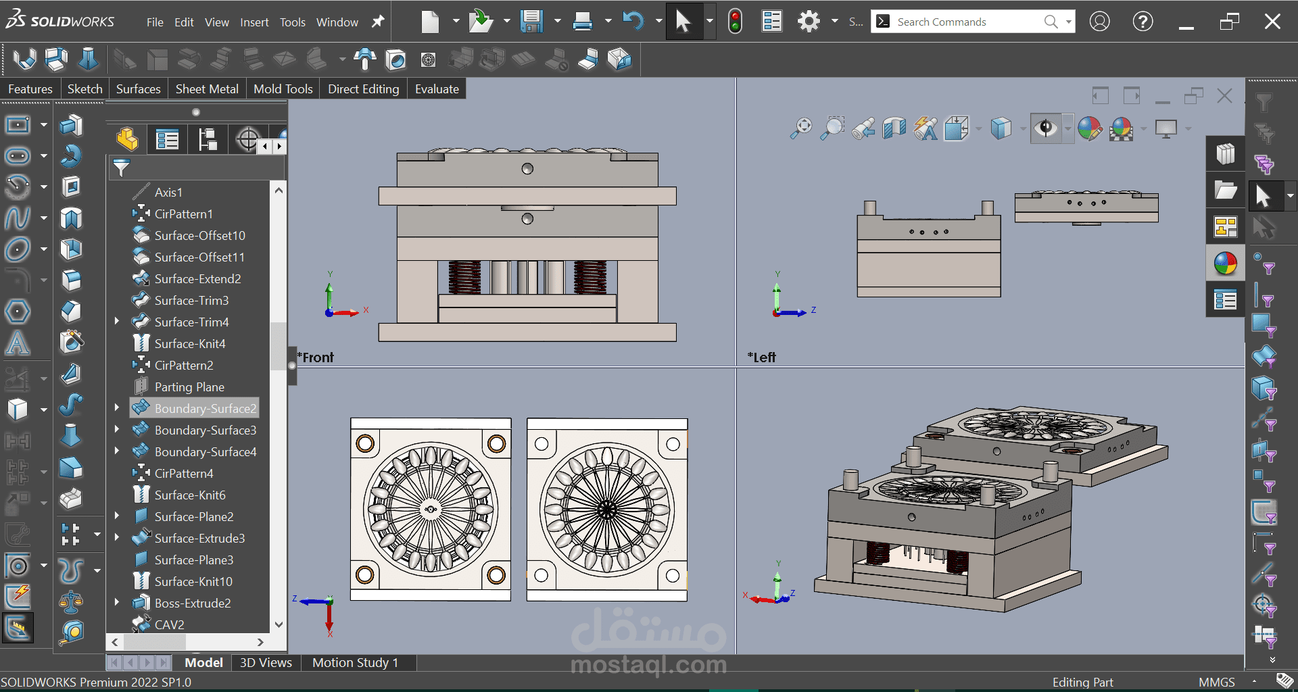Screen dimensions: 1298x692
Task: Toggle the menu bar pin
Action: pos(378,22)
